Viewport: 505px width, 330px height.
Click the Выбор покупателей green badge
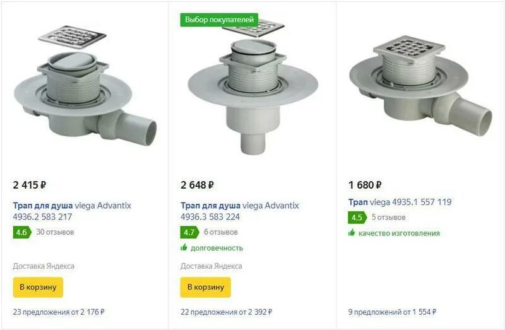point(219,20)
